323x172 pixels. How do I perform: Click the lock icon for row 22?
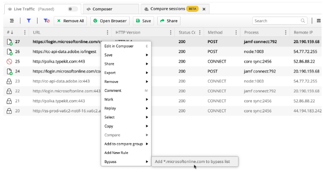coord(9,91)
